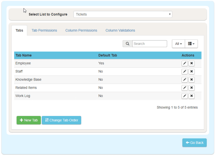
Task: Click the No value for Work Log
Action: pyautogui.click(x=101, y=96)
